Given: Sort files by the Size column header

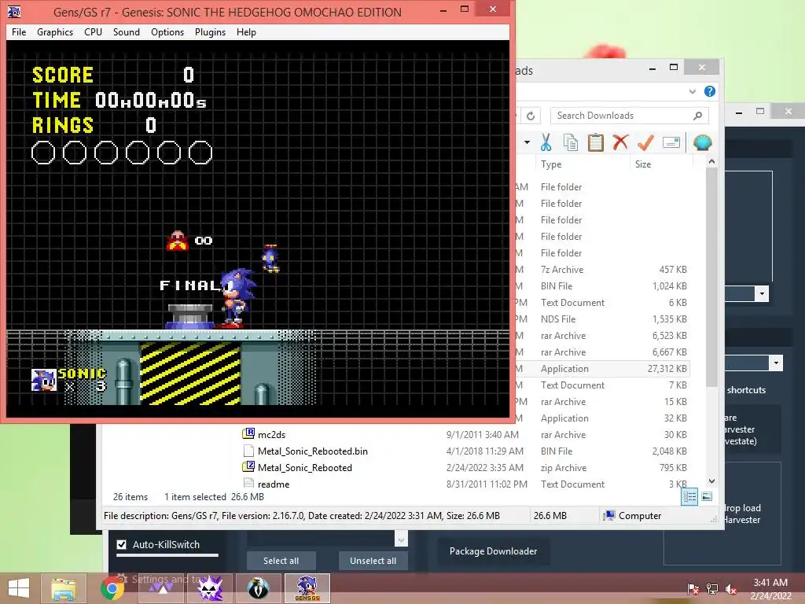Looking at the screenshot, I should click(643, 164).
